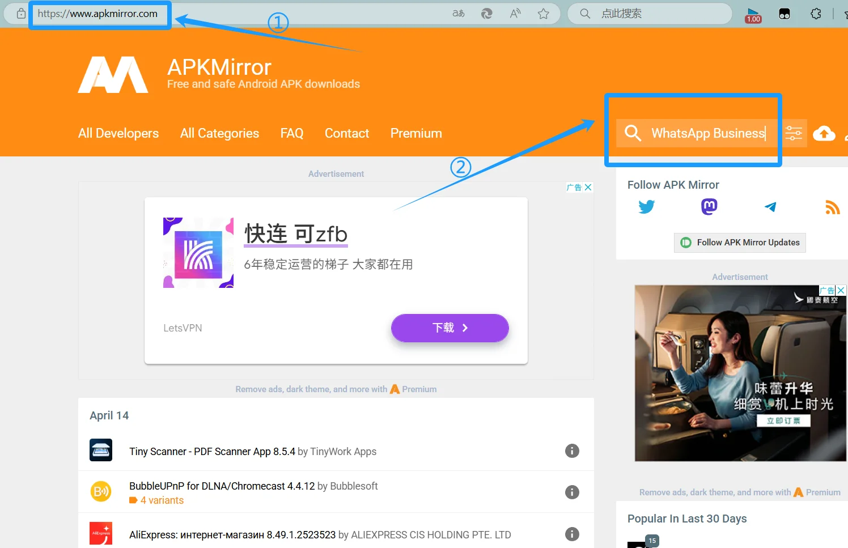Screen dimensions: 848x548
Task: Open the extension with 1.00 badge
Action: tap(753, 15)
